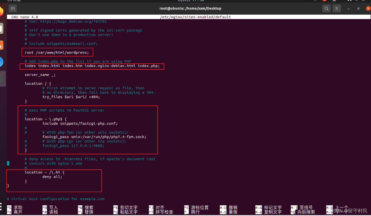The width and height of the screenshot is (371, 216).
Task: Click the ^T 拼写检查 spell check shortcut
Action: [161, 212]
